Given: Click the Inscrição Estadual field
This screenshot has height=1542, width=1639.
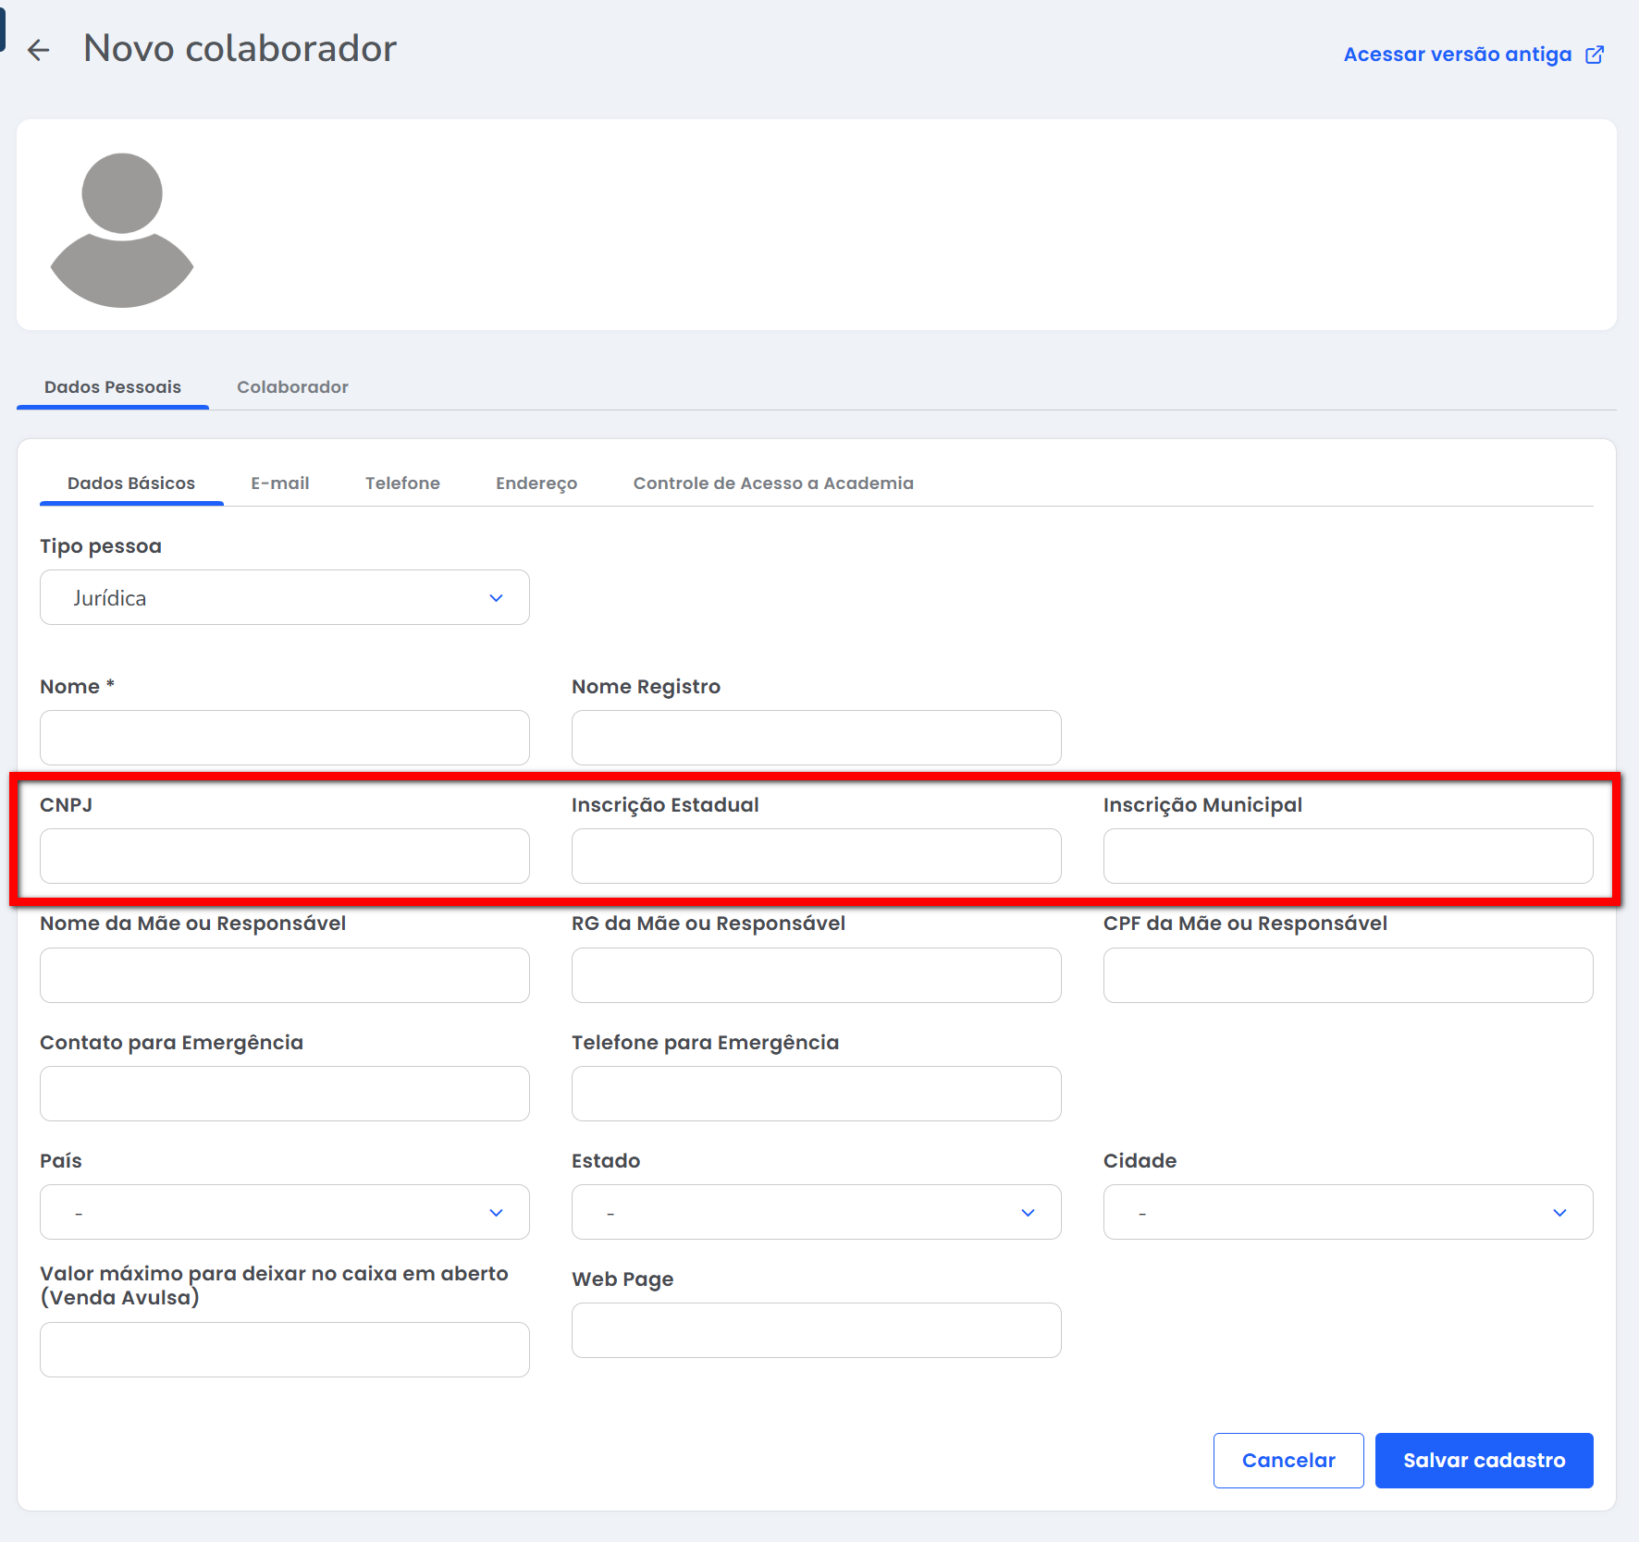Looking at the screenshot, I should (816, 856).
